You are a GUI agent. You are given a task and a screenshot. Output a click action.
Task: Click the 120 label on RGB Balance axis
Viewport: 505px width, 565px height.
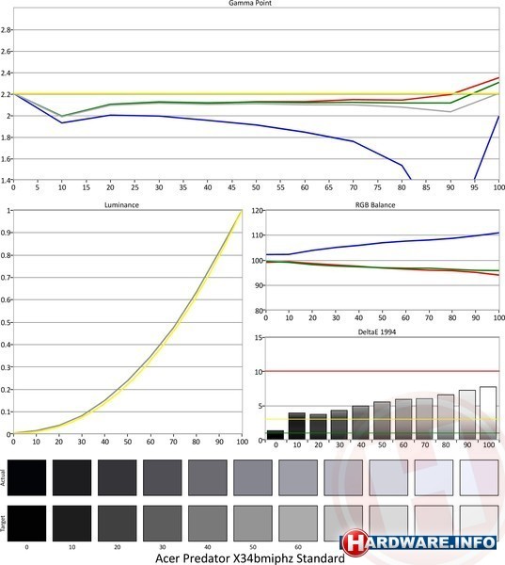(x=257, y=210)
